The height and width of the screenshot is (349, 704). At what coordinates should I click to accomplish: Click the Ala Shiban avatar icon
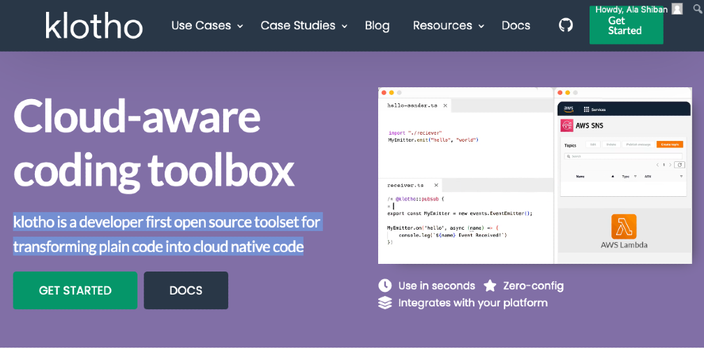pos(677,9)
